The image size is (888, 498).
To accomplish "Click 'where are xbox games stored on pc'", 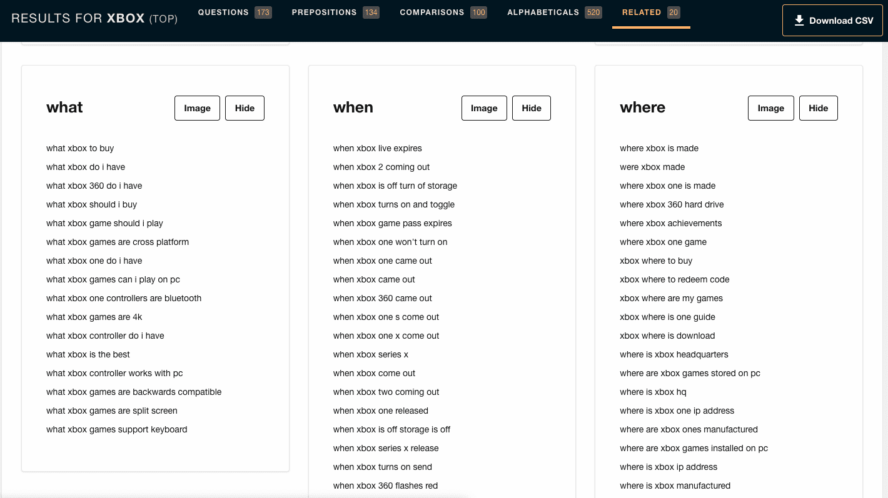I will coord(690,373).
